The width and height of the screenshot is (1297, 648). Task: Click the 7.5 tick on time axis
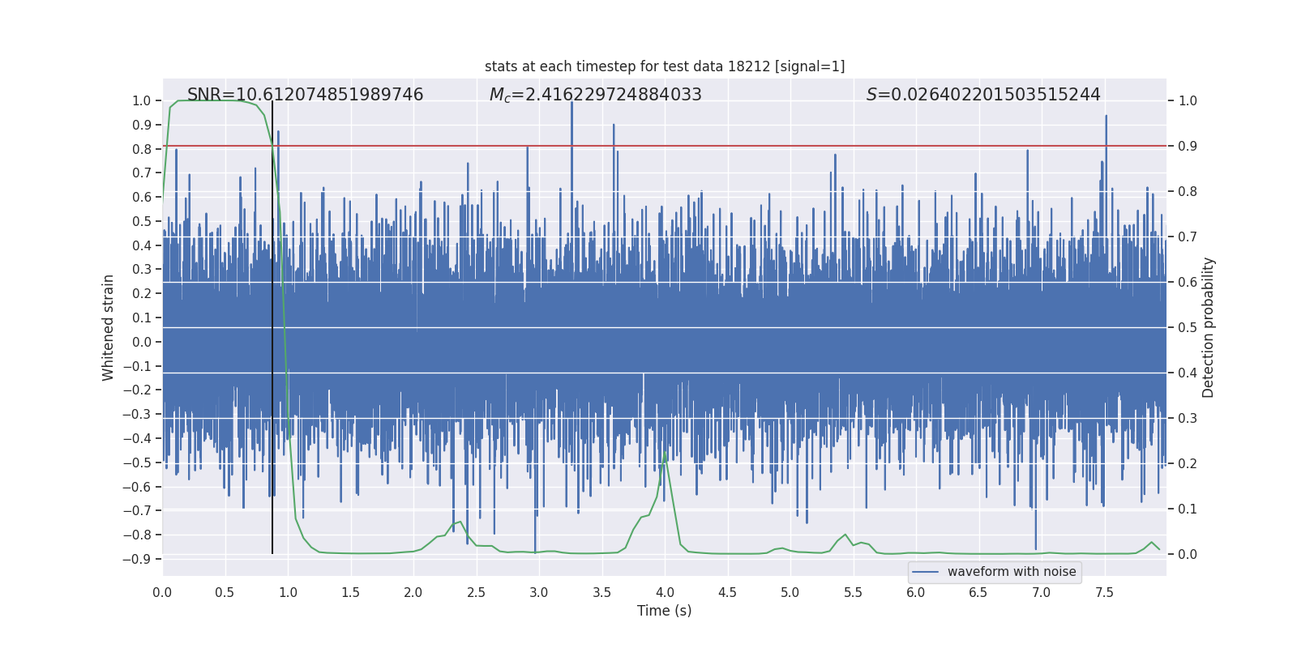point(1104,592)
